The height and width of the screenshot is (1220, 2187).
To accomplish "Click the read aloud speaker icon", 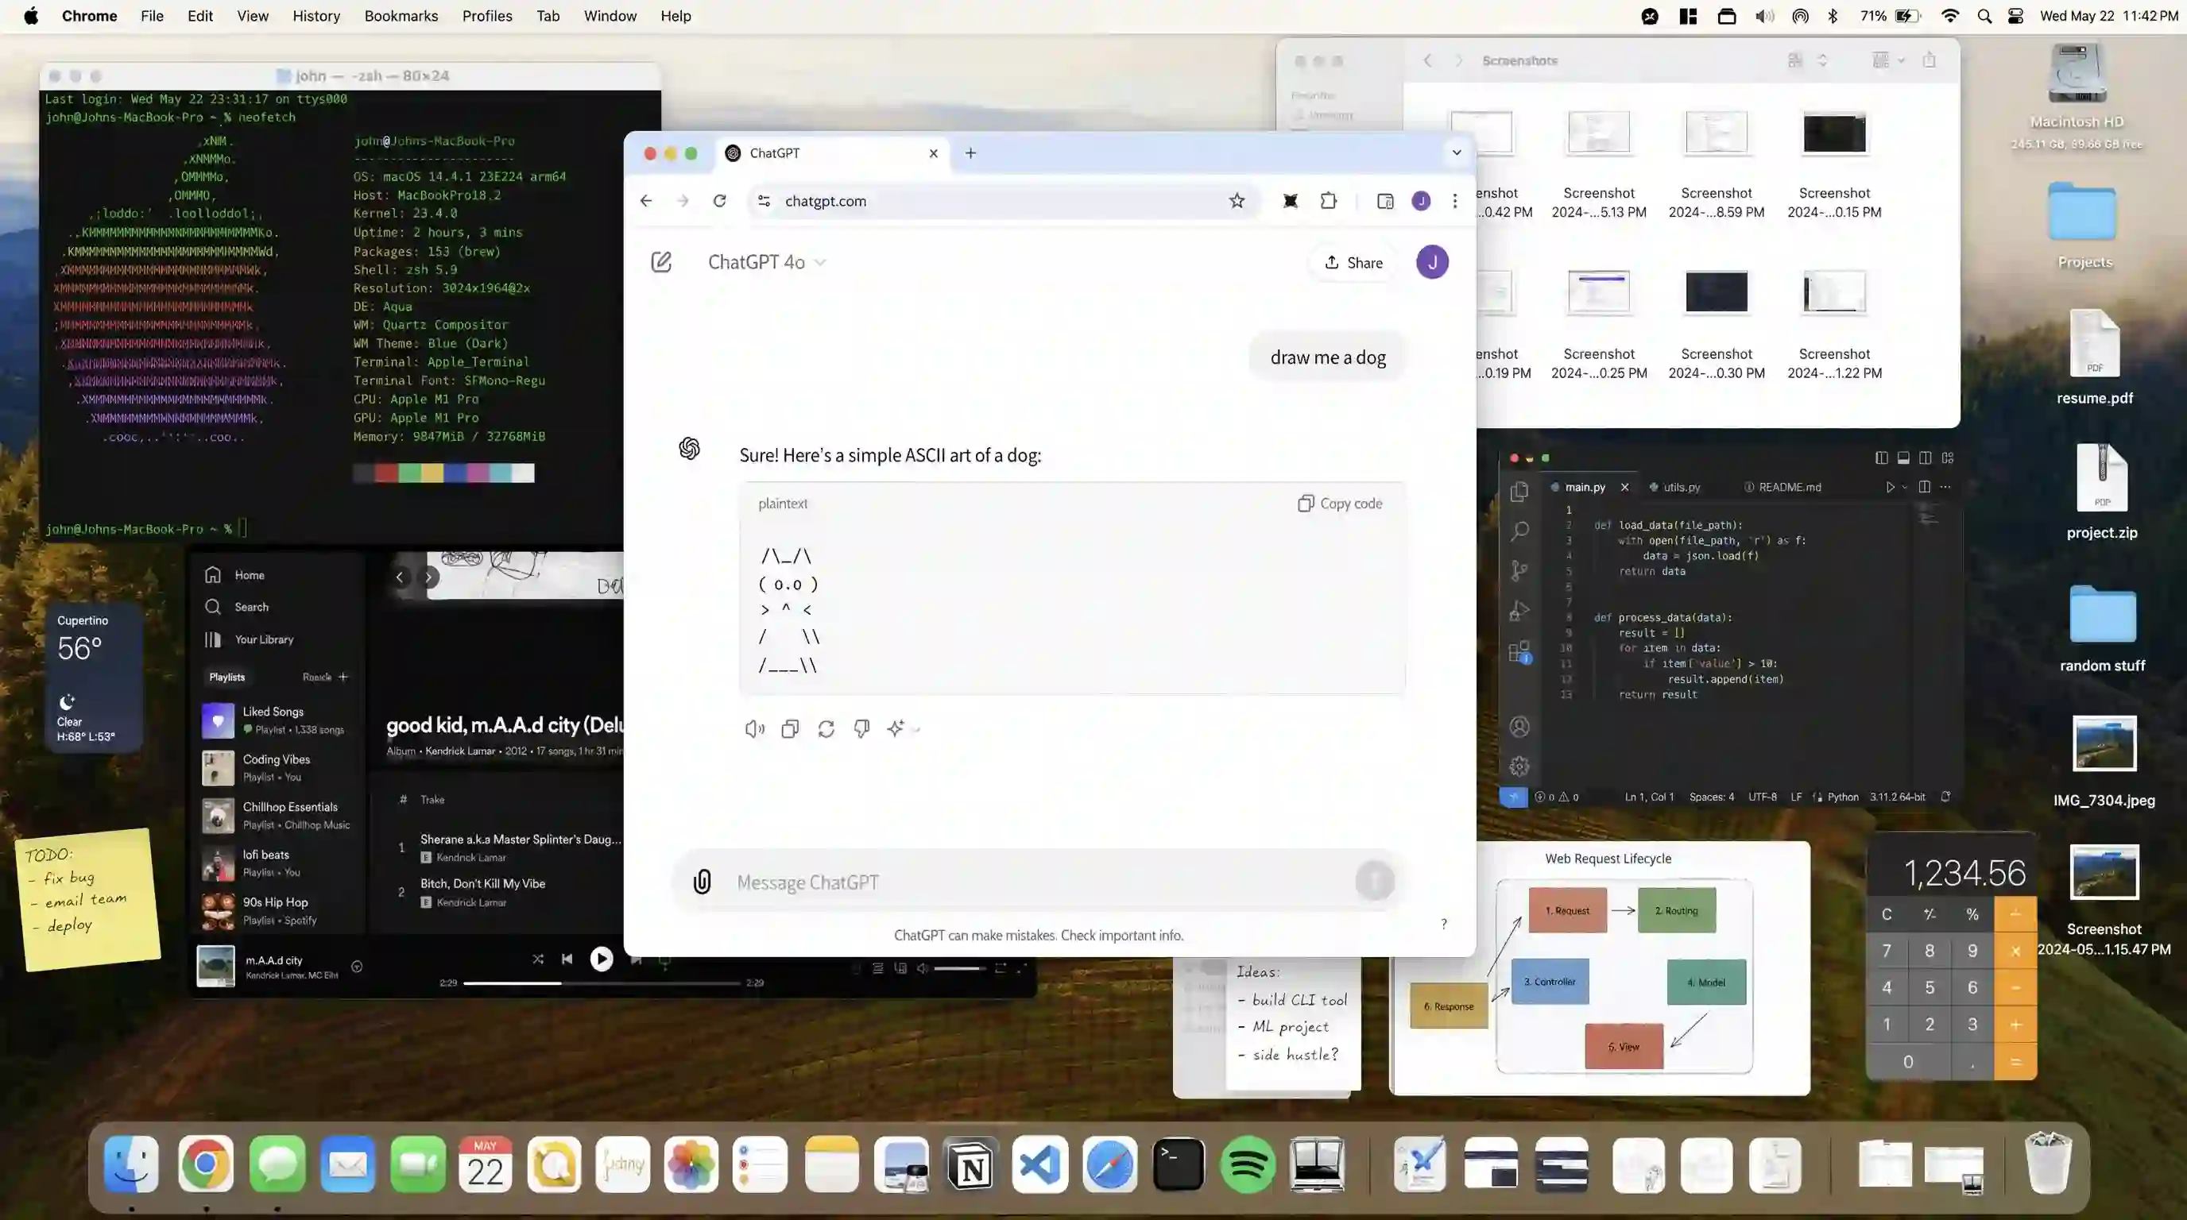I will tap(754, 729).
